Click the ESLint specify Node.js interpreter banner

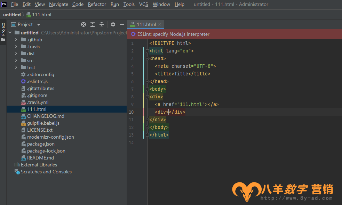click(x=234, y=34)
